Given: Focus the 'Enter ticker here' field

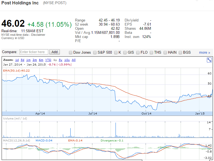Looking at the screenshot, I should click(x=34, y=52).
